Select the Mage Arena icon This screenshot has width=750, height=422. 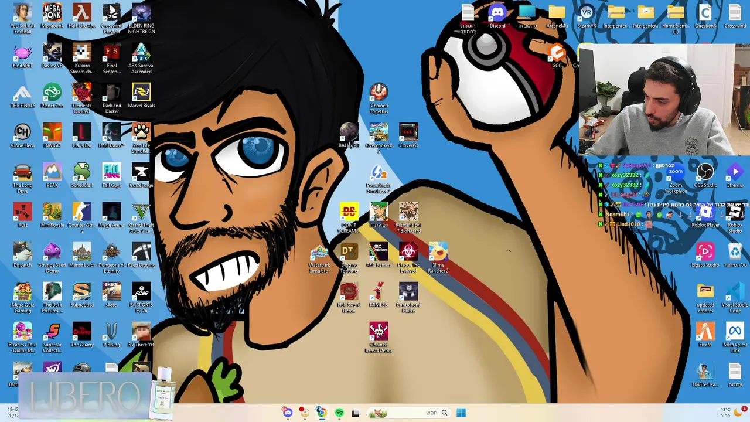pyautogui.click(x=111, y=216)
